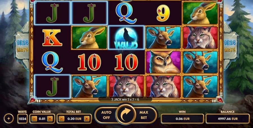Open the plus menu at bottom left
This screenshot has width=253, height=128.
pos(8,119)
